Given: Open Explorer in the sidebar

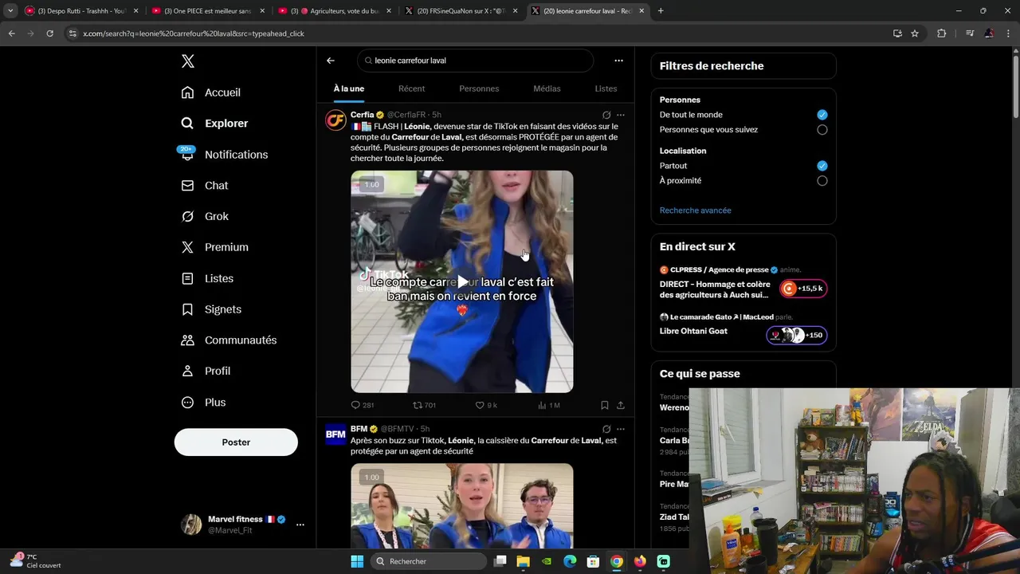Looking at the screenshot, I should (215, 124).
